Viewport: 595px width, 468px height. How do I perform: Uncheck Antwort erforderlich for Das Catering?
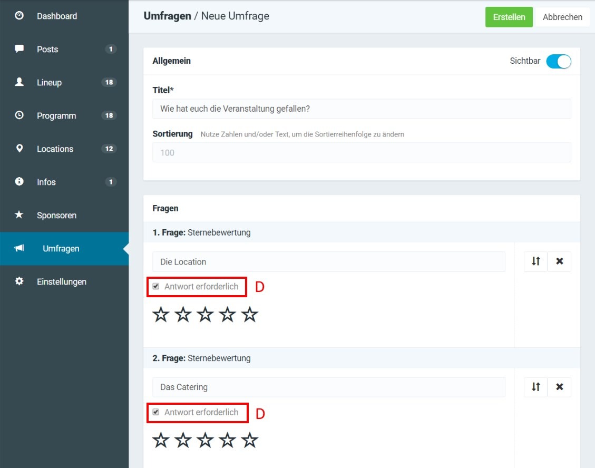pos(156,412)
